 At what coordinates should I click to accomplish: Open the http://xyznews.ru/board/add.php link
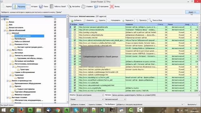[91, 35]
